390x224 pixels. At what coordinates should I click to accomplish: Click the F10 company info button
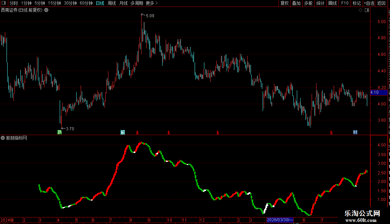point(345,3)
